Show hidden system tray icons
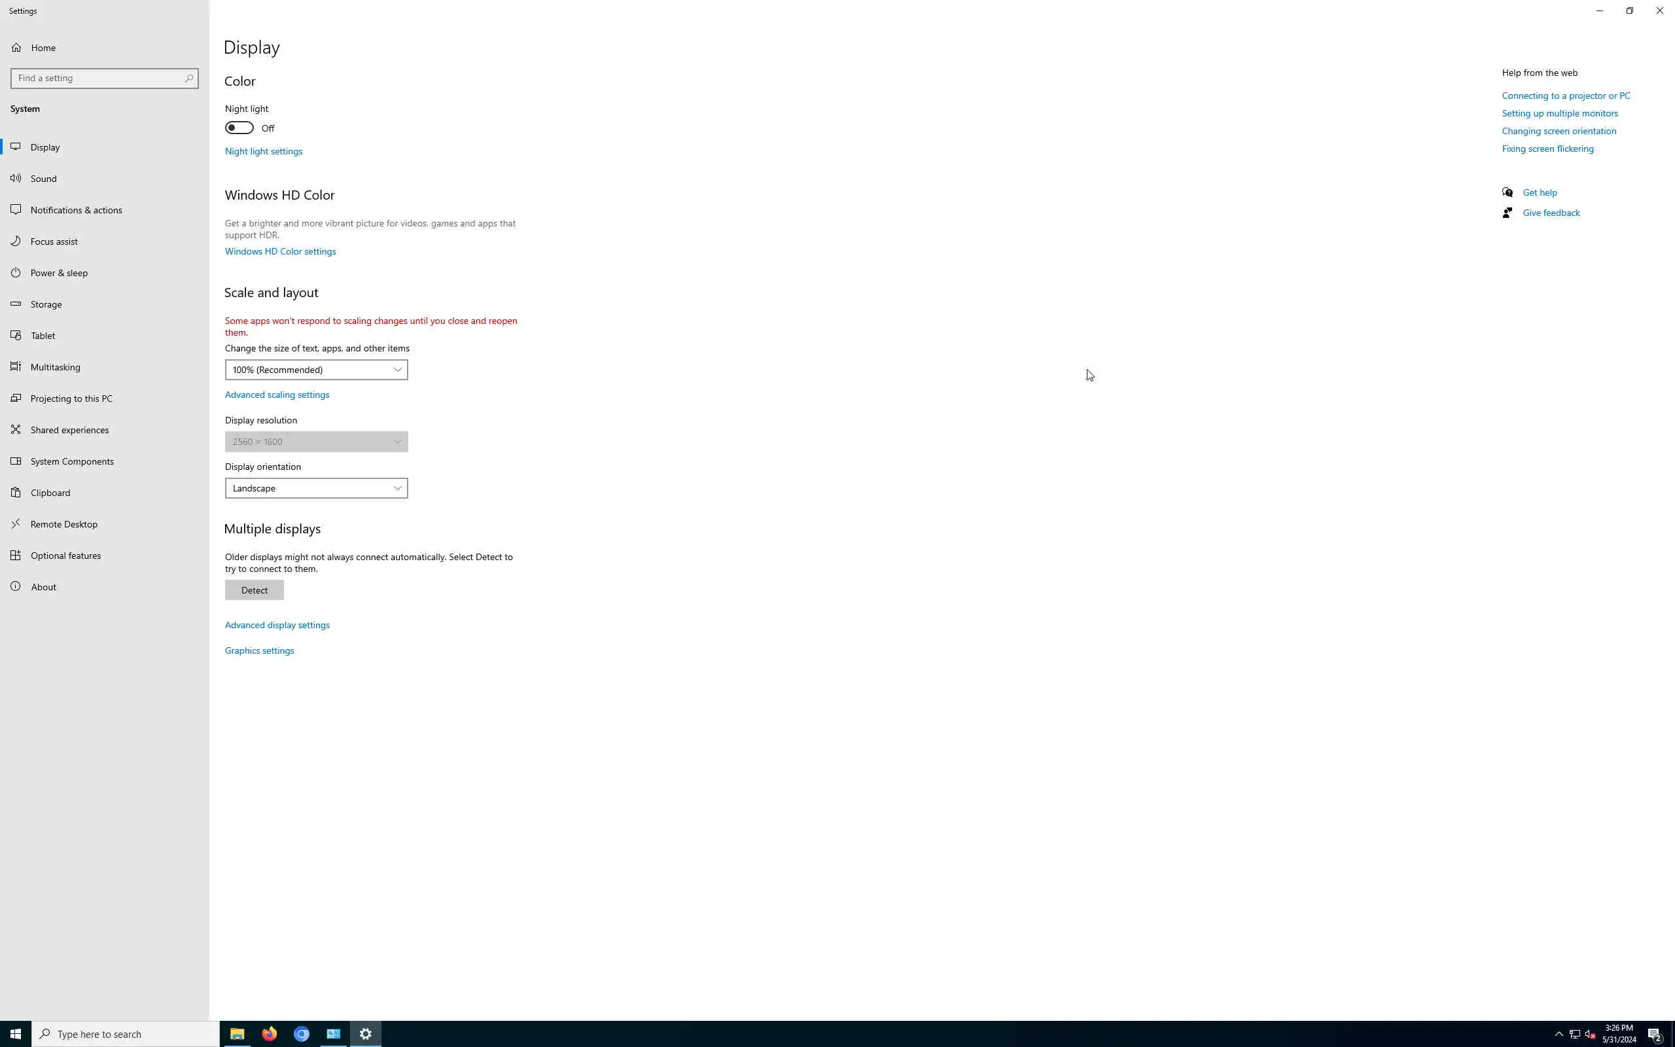This screenshot has width=1675, height=1047. click(1559, 1034)
